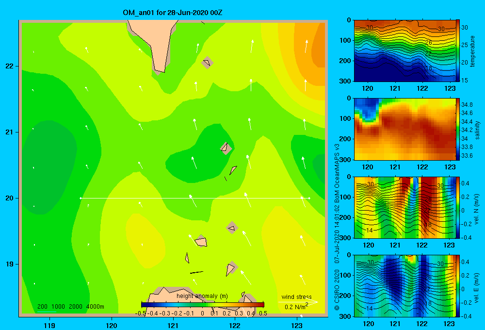Click the '200 1000 2000 4000m' depth legend
Screen dimensions: 485x330
pos(70,307)
